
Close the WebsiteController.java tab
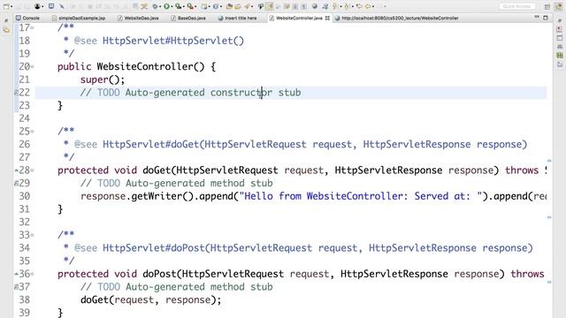[327, 18]
